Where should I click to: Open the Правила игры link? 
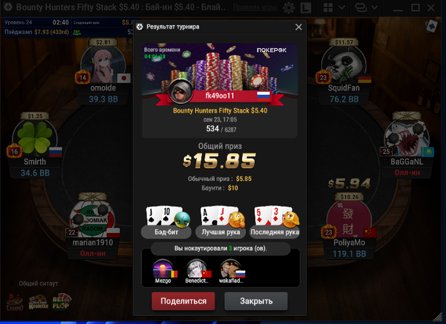coord(255,8)
